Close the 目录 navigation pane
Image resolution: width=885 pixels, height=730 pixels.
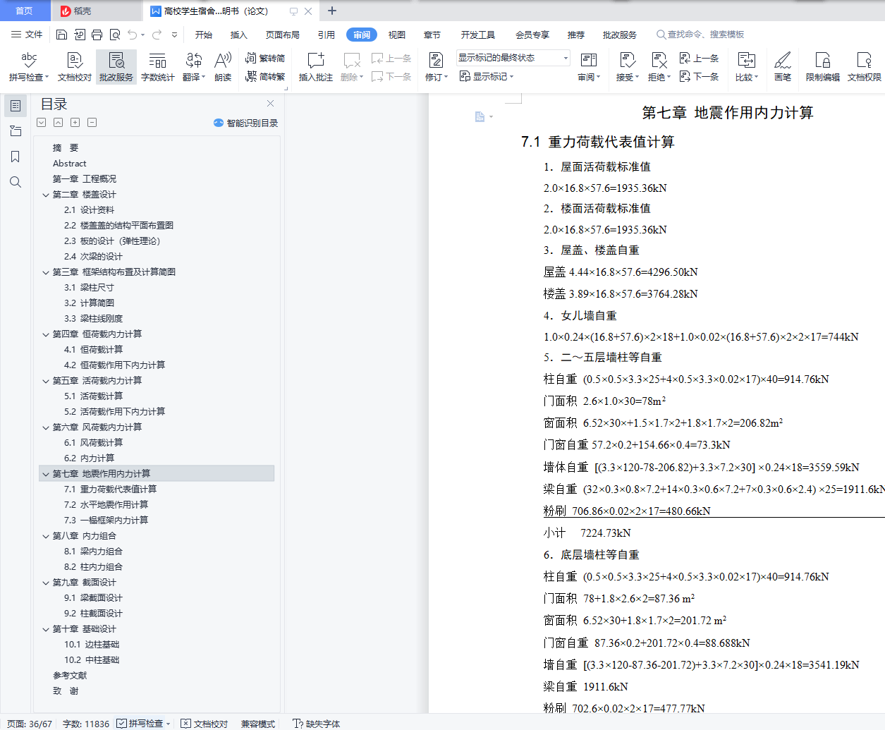(270, 104)
